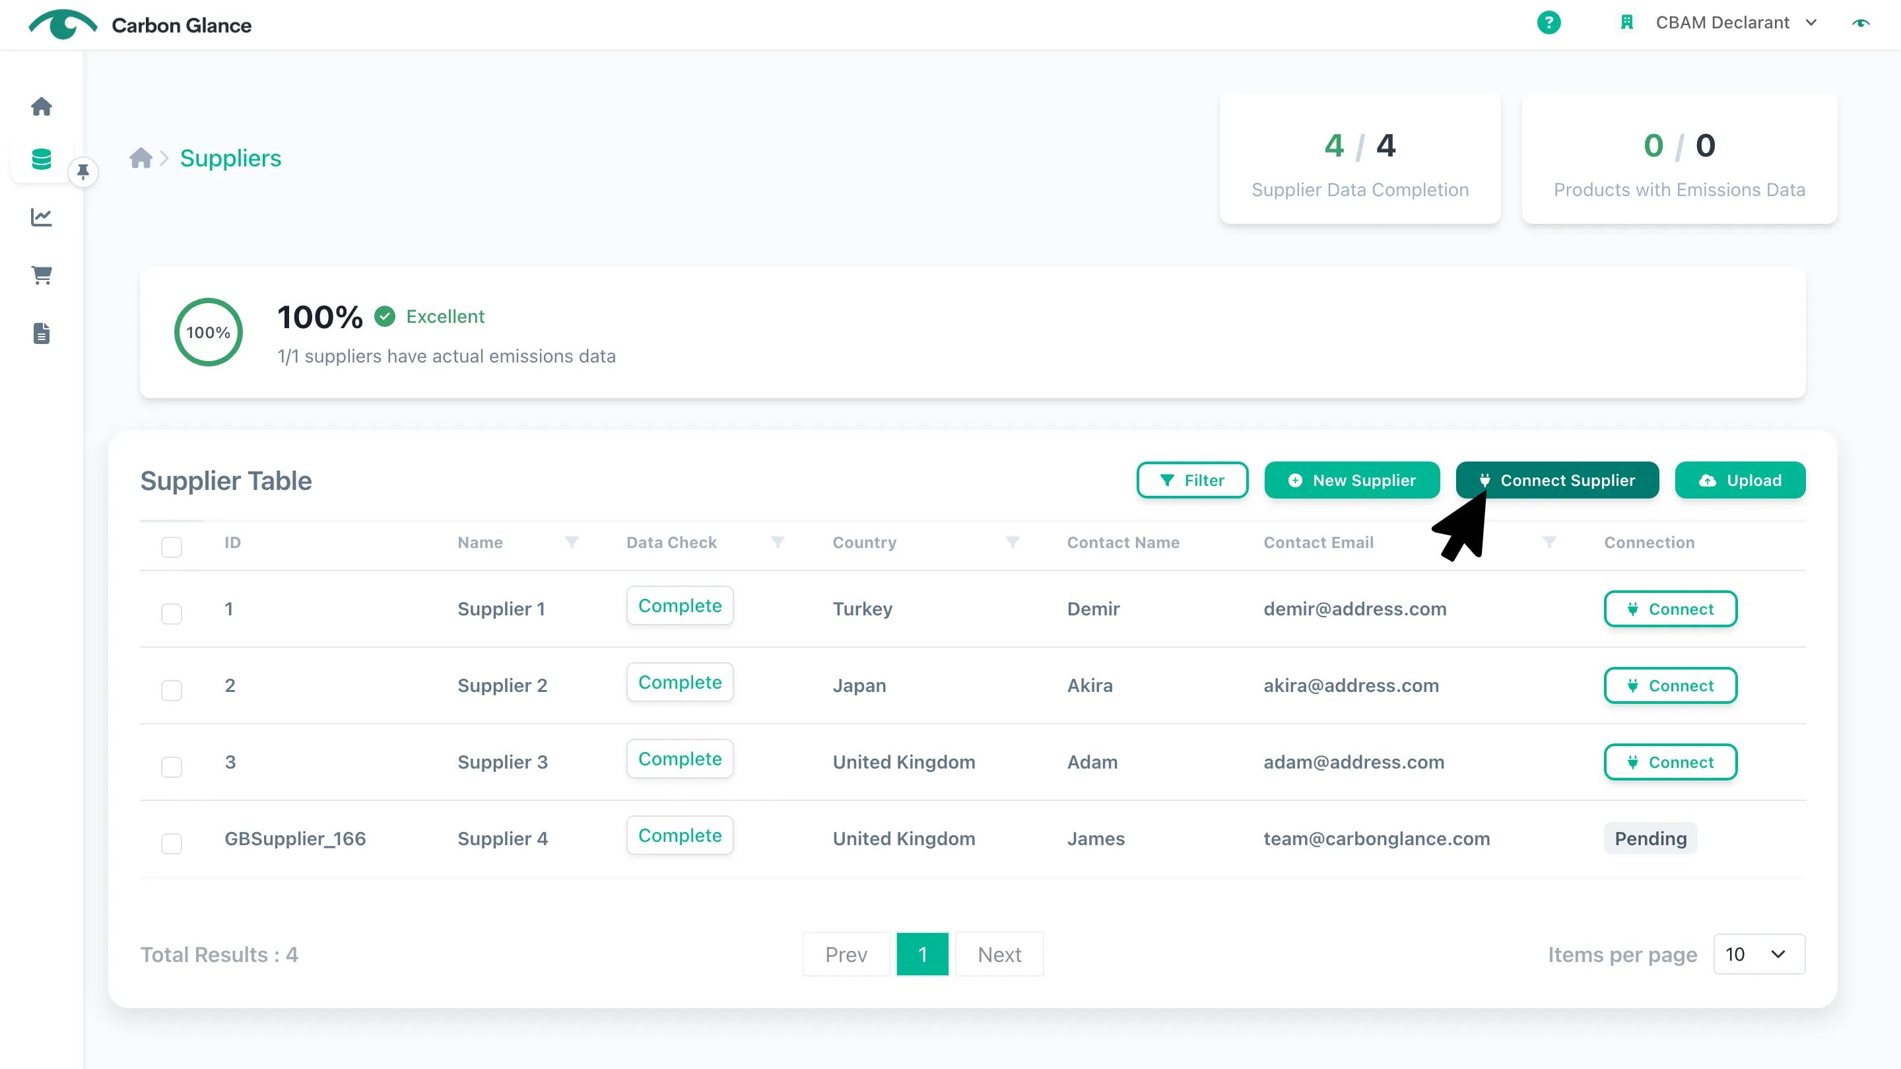Click the GBSupplier_166 ID cell
1901x1069 pixels.
(294, 838)
